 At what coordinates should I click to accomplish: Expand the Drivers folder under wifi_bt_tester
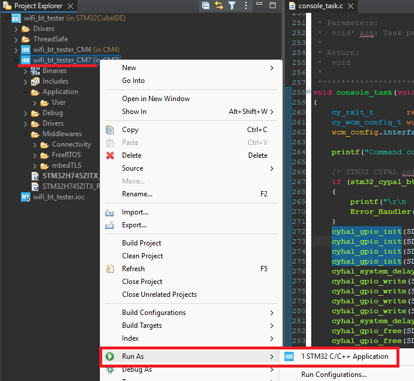pos(16,29)
